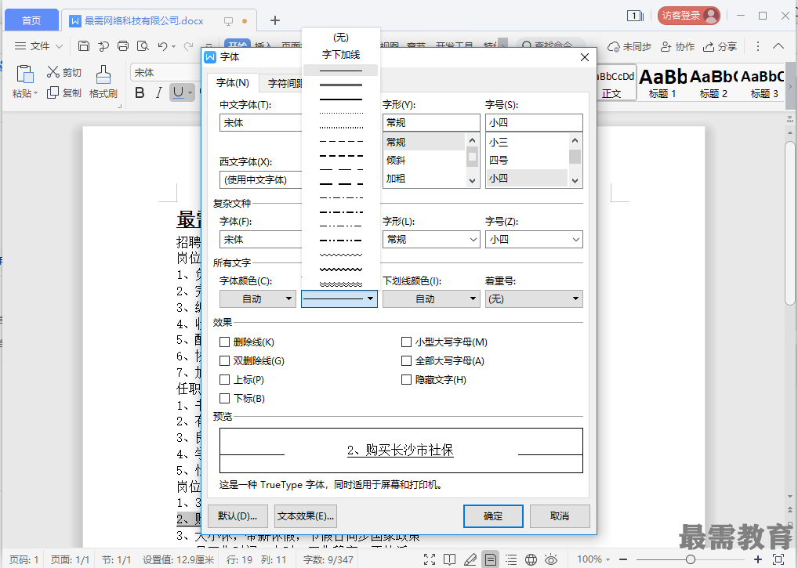Enable the 双删除线(G) checkbox
The width and height of the screenshot is (798, 568).
click(224, 360)
